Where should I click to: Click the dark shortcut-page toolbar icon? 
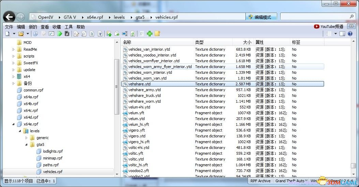(x=67, y=34)
